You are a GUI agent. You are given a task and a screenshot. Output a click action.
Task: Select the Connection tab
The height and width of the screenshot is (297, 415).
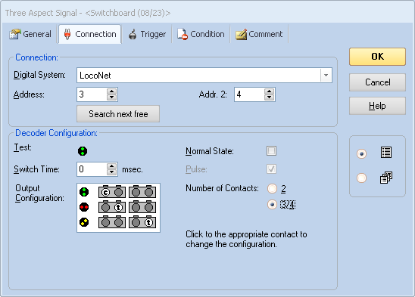pos(90,34)
